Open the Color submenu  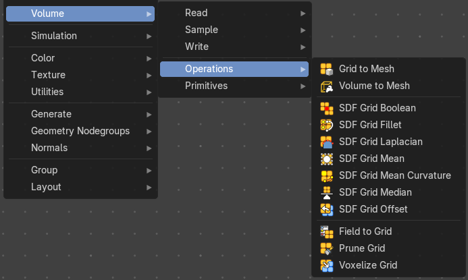click(80, 58)
